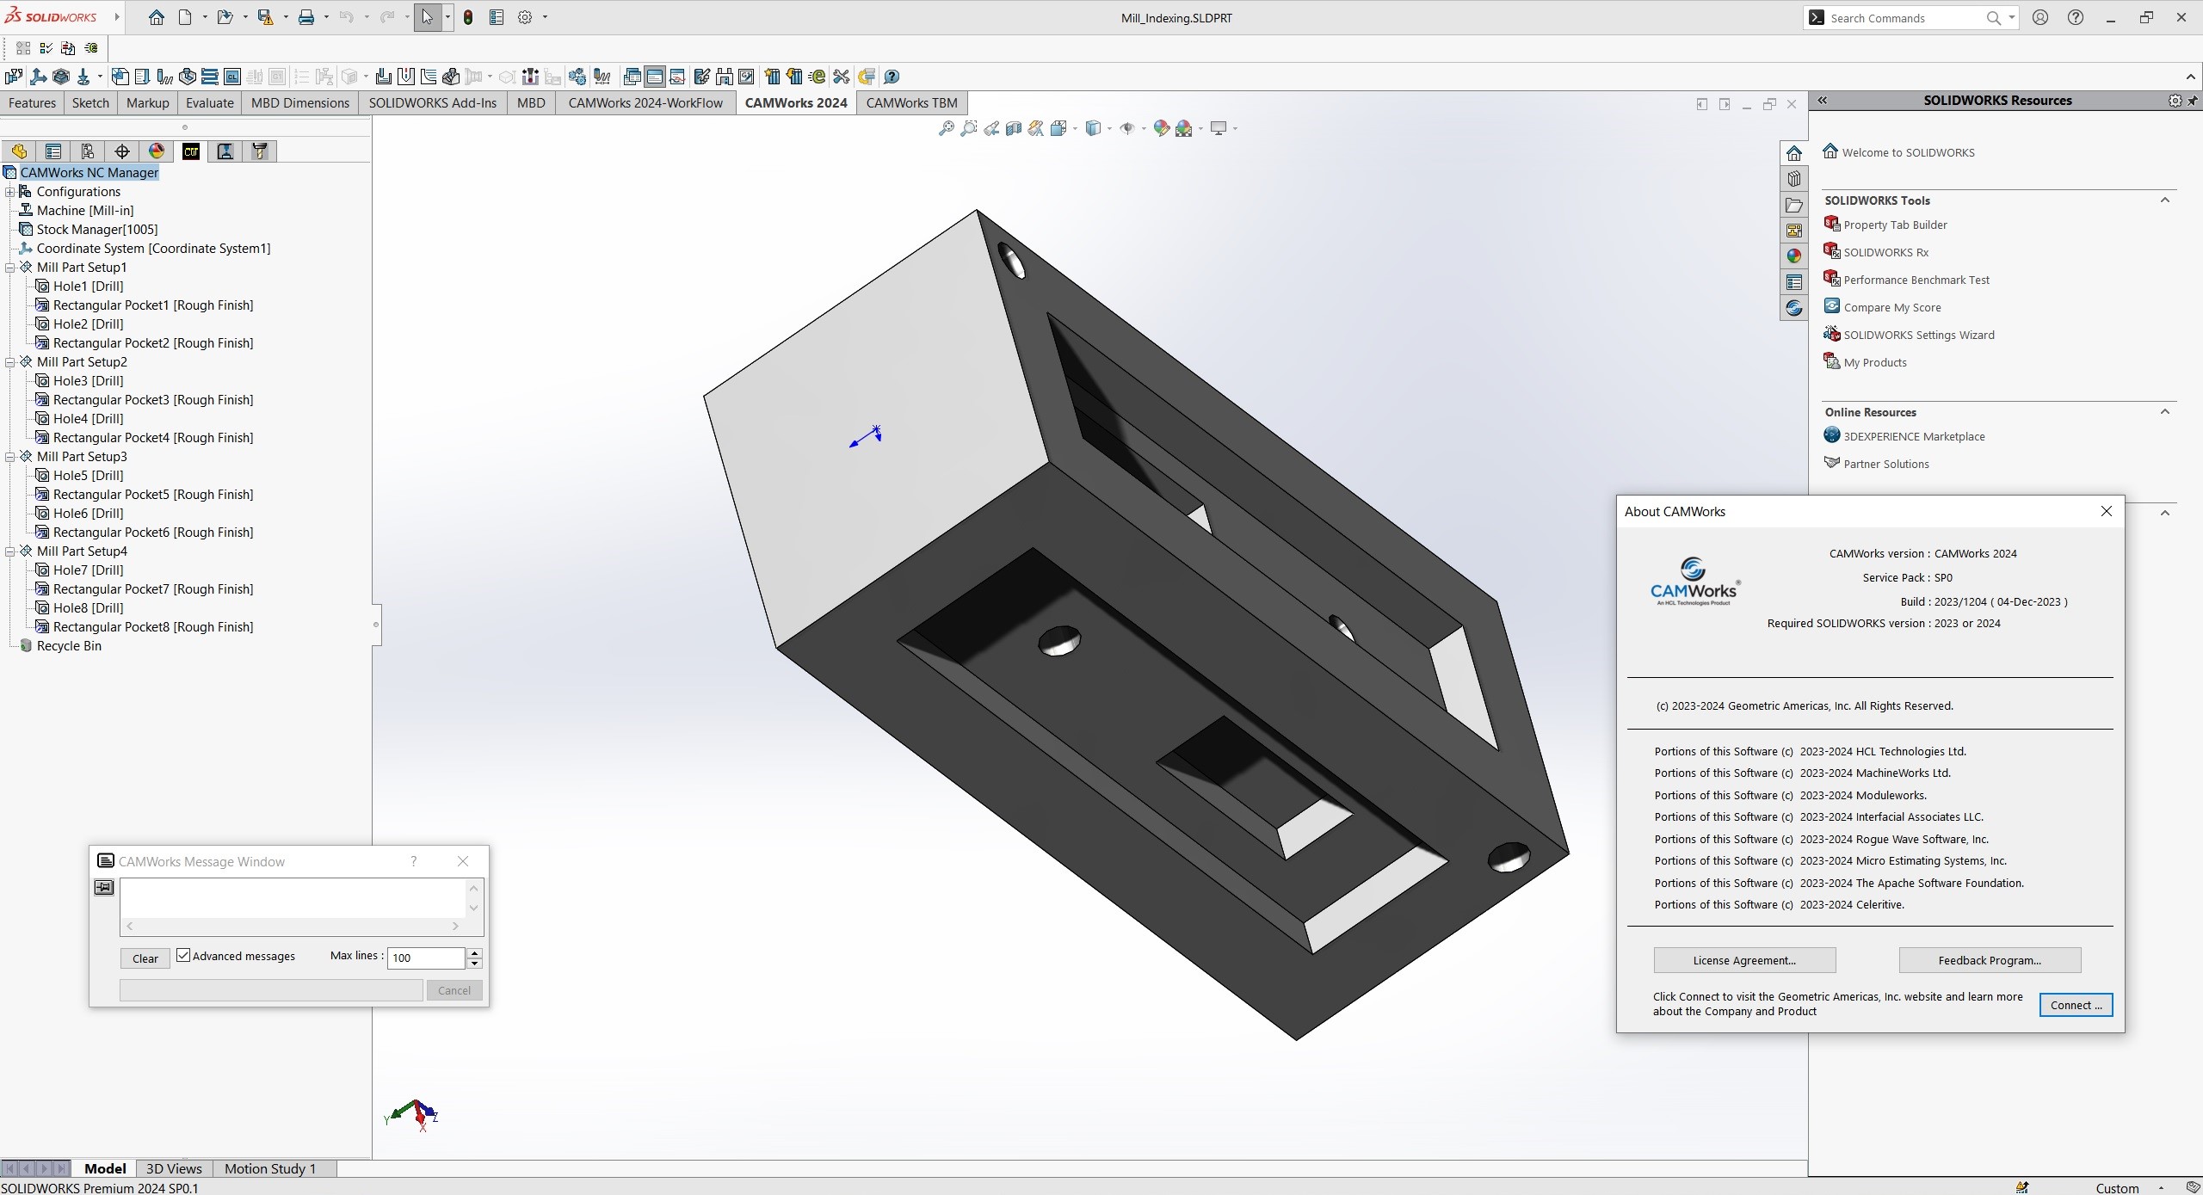Open the Hide/Show Items eye dropdown arrow

1143,128
